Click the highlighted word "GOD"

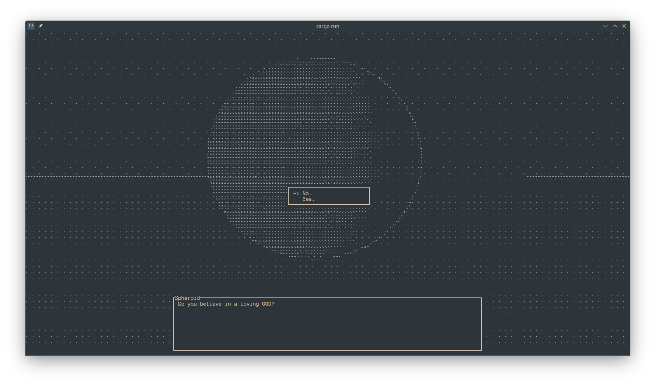click(267, 304)
